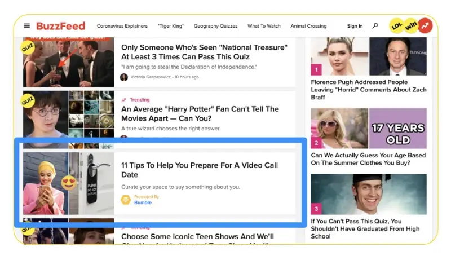Click the QUIZ badge on Harry Potter thumbnail
The height and width of the screenshot is (260, 451).
click(28, 101)
